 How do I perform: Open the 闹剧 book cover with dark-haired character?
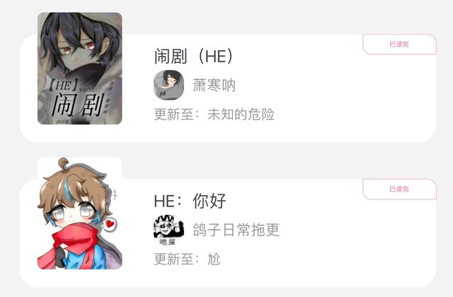pos(80,69)
